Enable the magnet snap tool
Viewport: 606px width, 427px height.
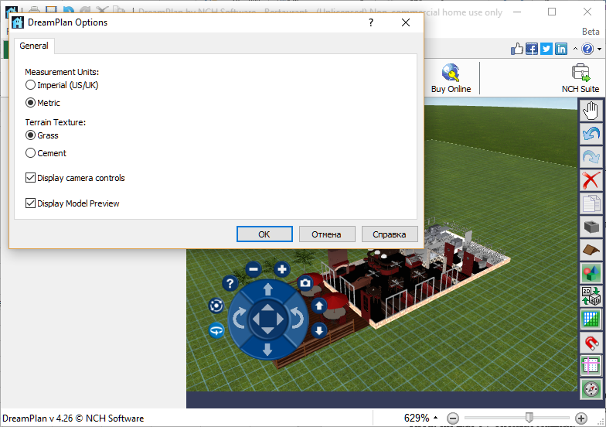(x=591, y=342)
